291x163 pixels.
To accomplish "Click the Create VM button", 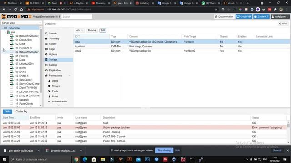I will [244, 17].
